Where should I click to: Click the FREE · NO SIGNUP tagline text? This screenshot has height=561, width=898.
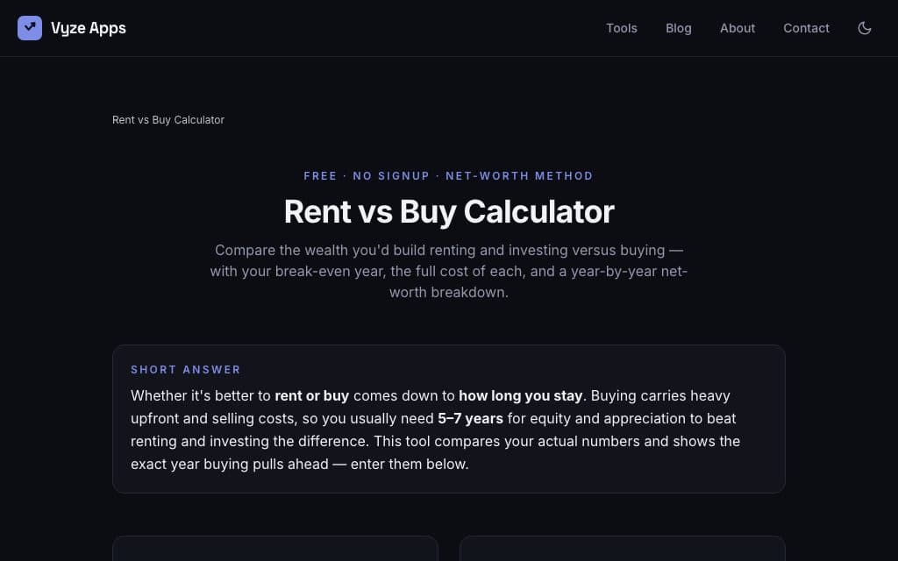(x=367, y=175)
